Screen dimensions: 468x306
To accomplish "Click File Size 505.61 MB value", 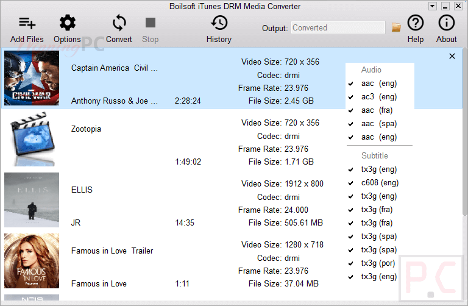I will click(303, 222).
